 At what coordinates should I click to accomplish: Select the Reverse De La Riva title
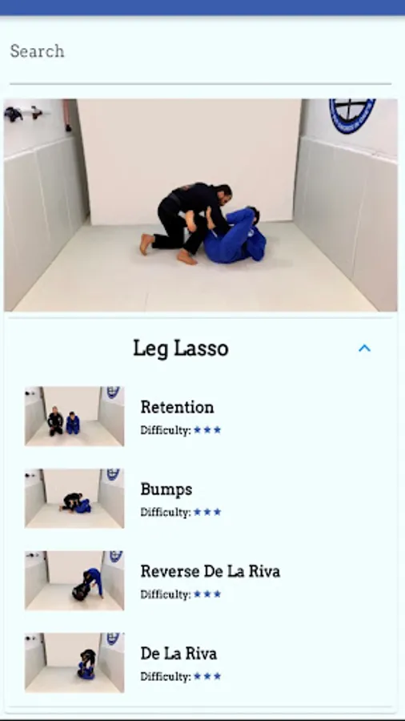tap(211, 571)
